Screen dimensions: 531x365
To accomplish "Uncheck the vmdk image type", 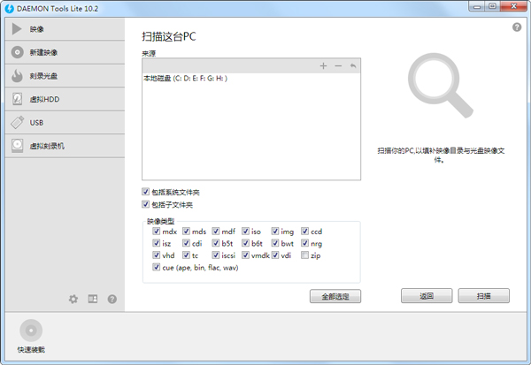I will [245, 255].
